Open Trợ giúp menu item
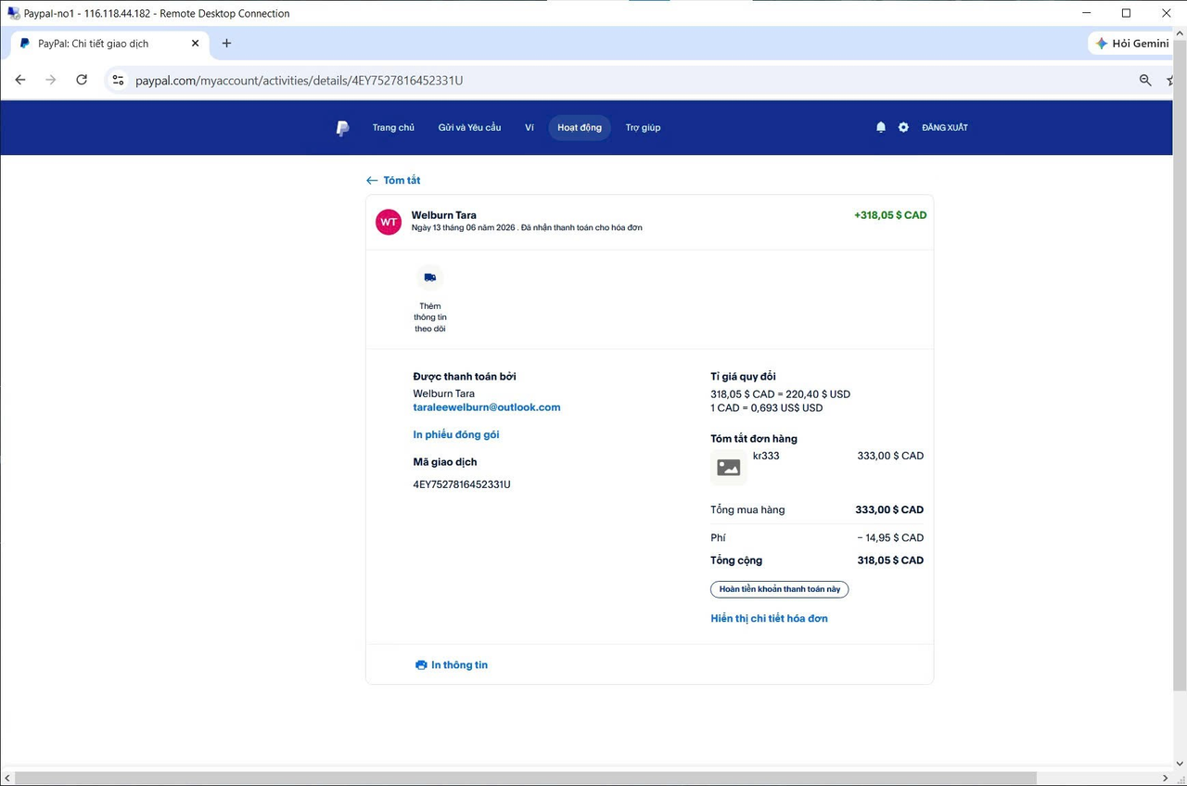This screenshot has width=1187, height=786. pos(643,127)
